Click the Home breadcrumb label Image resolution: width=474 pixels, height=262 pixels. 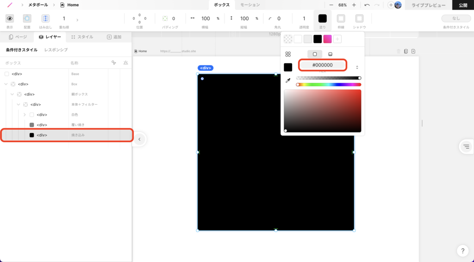pos(73,5)
